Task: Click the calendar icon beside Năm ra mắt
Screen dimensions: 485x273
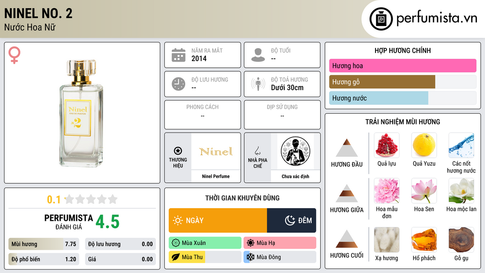Action: 179,55
